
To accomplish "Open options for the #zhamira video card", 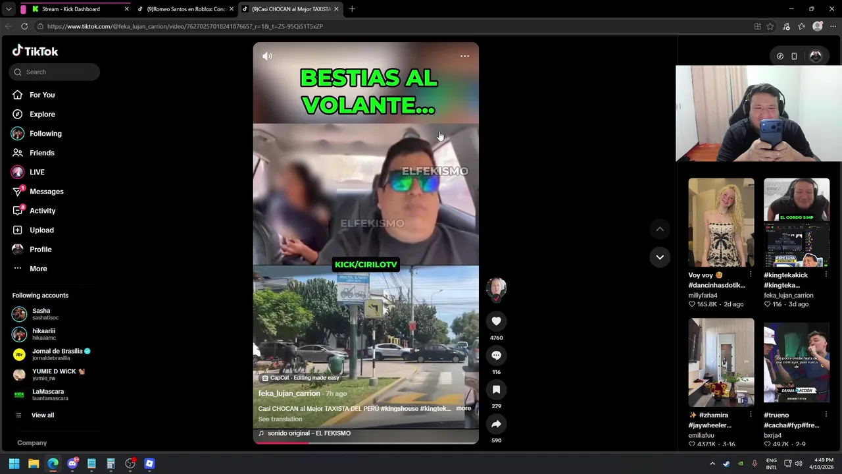I will click(x=751, y=415).
